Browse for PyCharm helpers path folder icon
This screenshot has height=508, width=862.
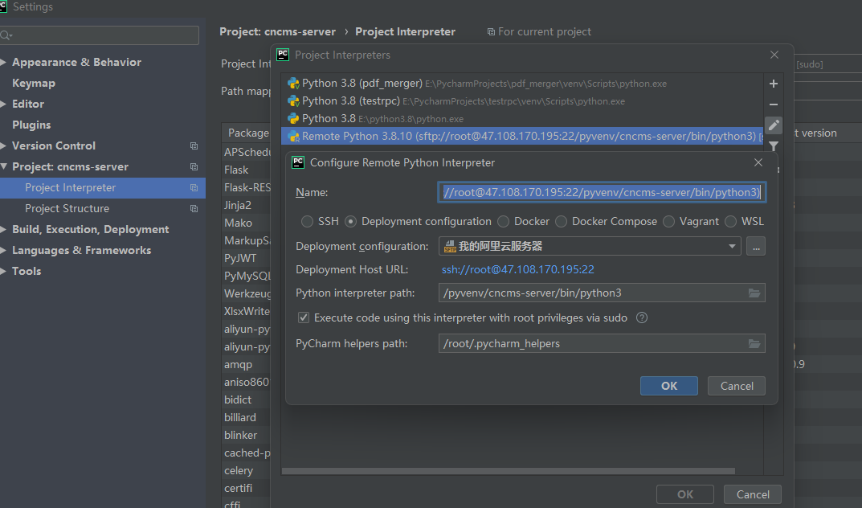754,343
